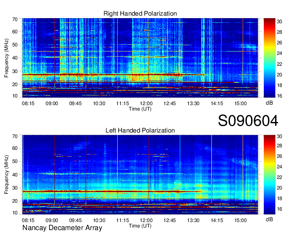This screenshot has height=233, width=287.
Task: Click 'Time (UT)' label under lower plot
Action: click(140, 226)
